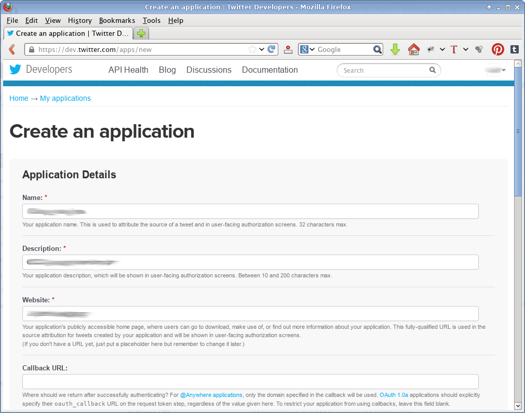
Task: Bookmark page with the star icon
Action: 252,49
